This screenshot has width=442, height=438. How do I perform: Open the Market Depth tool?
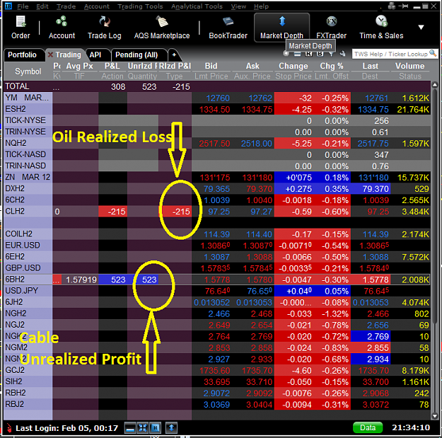(x=281, y=28)
